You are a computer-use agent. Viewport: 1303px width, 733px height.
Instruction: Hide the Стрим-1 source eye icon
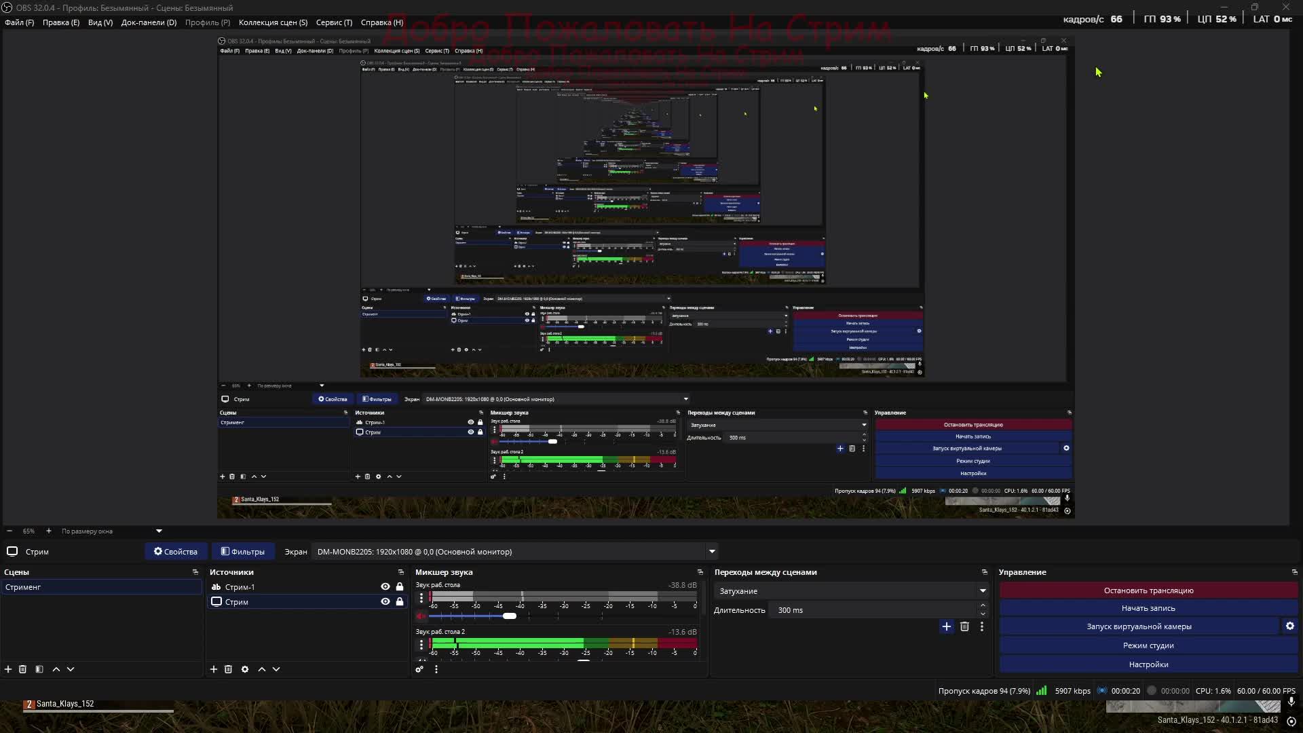tap(385, 587)
